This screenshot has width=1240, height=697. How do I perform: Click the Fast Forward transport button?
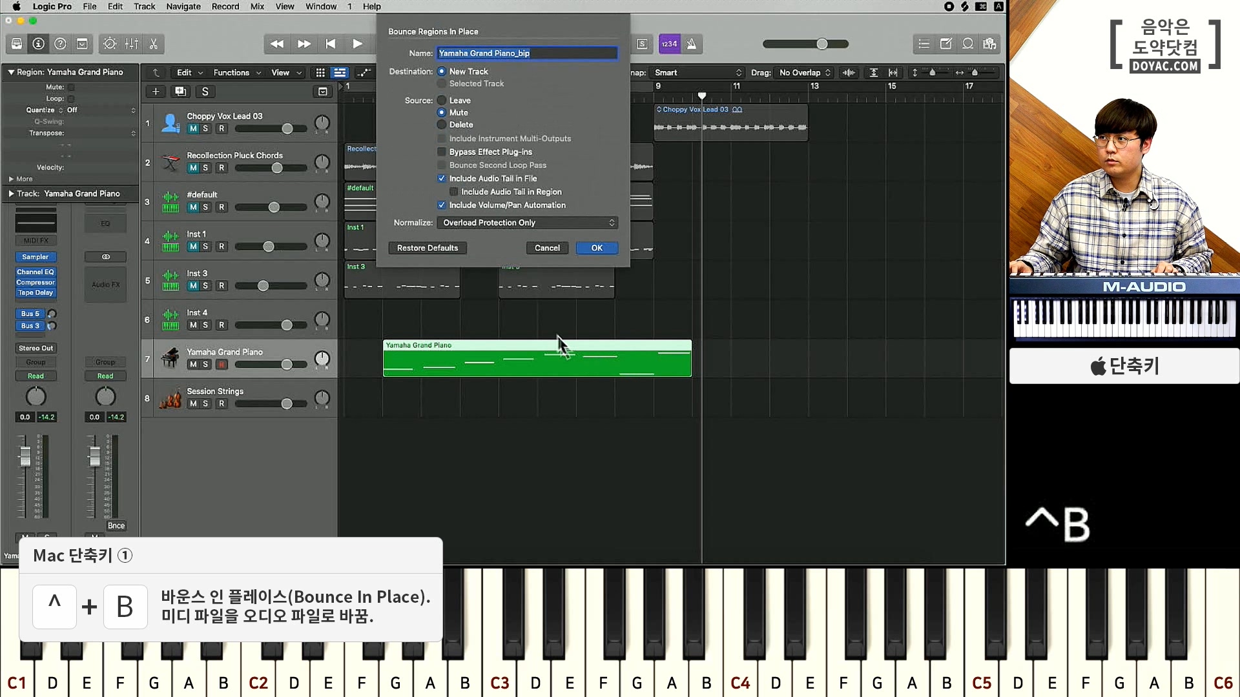click(x=304, y=44)
